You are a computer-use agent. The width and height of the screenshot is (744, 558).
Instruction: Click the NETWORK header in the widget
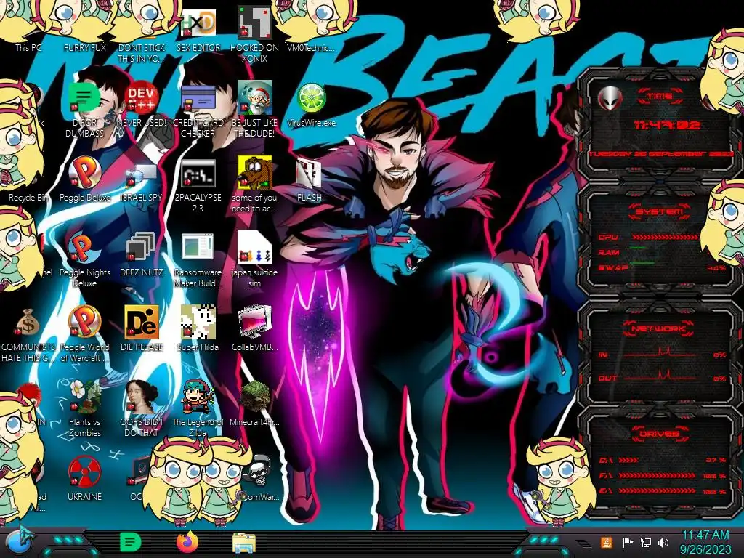[x=659, y=328]
